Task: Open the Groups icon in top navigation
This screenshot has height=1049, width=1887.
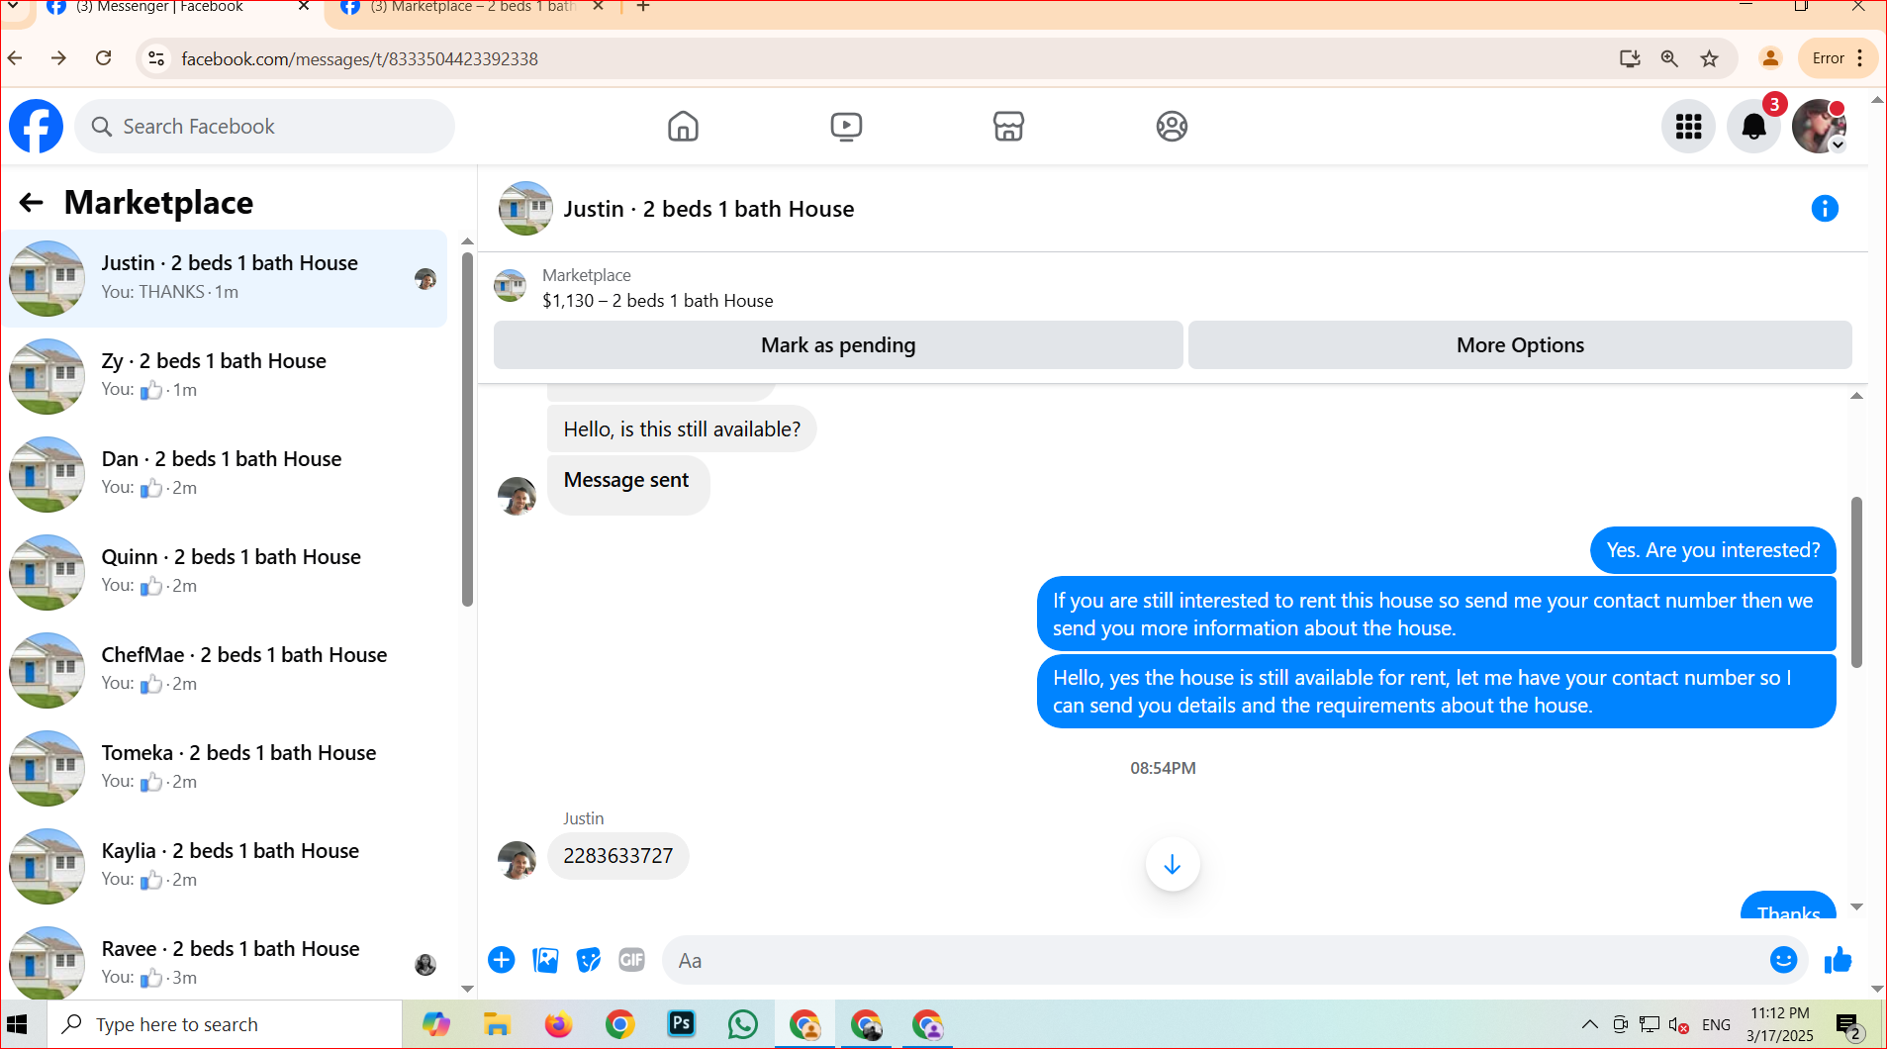Action: (x=1172, y=127)
